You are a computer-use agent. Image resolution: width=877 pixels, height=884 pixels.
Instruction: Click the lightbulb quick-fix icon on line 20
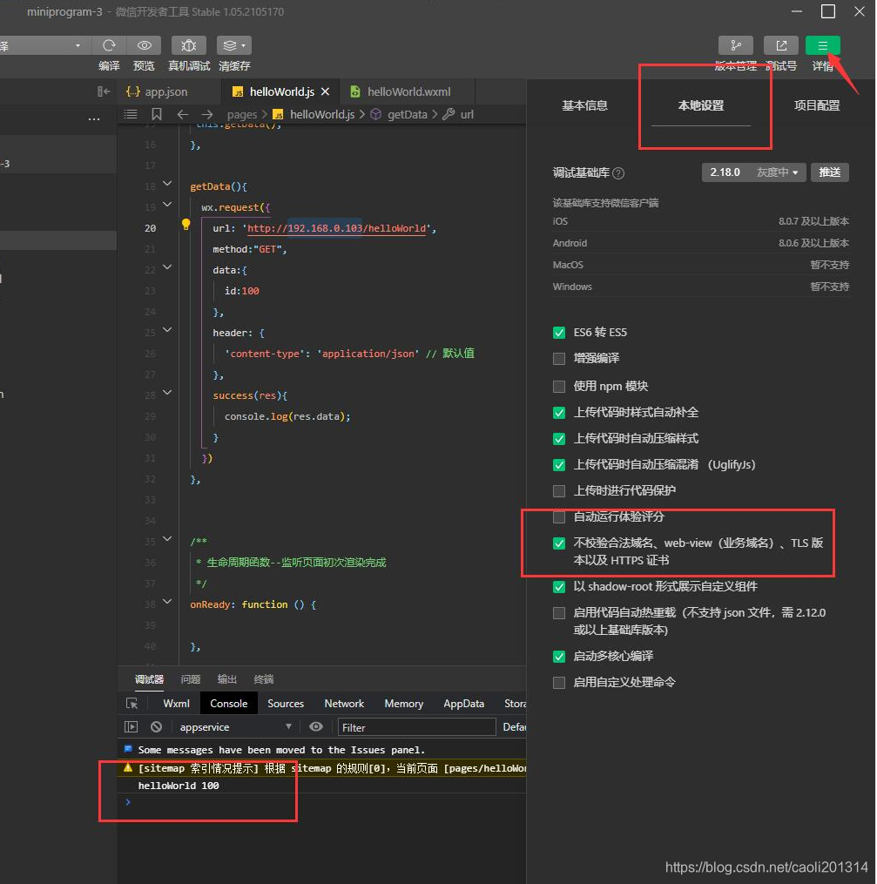tap(186, 225)
